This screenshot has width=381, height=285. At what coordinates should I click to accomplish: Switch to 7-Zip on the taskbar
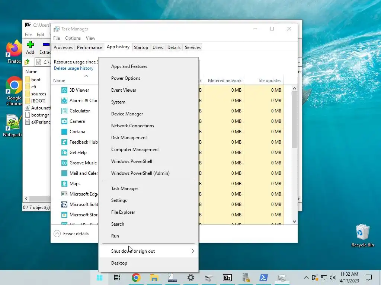[x=227, y=278]
